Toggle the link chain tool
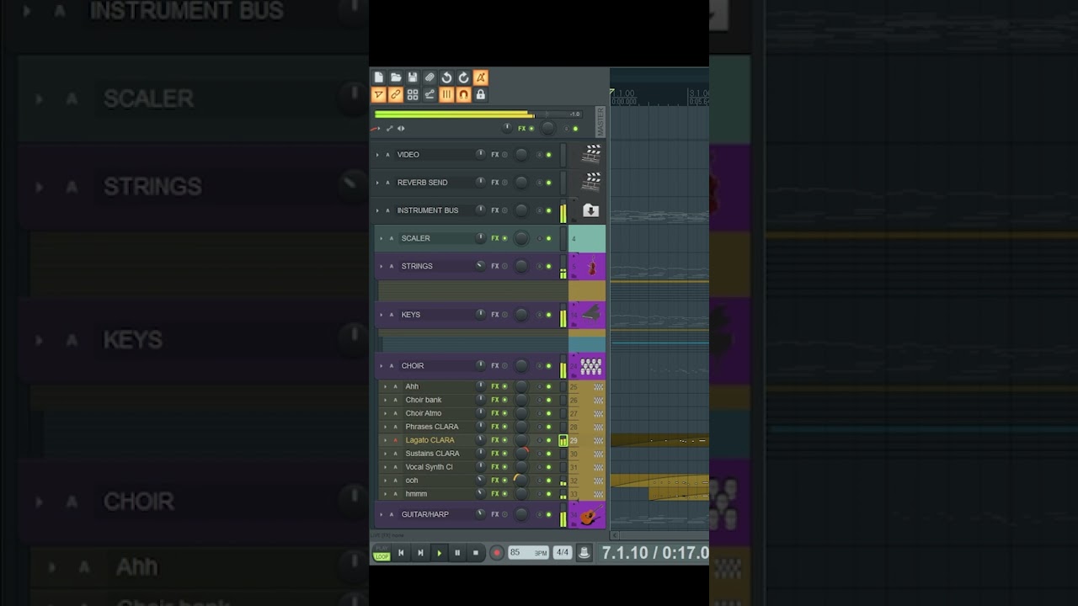The width and height of the screenshot is (1078, 606). tap(396, 95)
